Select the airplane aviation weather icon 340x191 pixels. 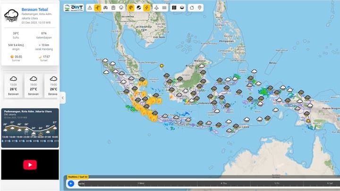(157, 8)
